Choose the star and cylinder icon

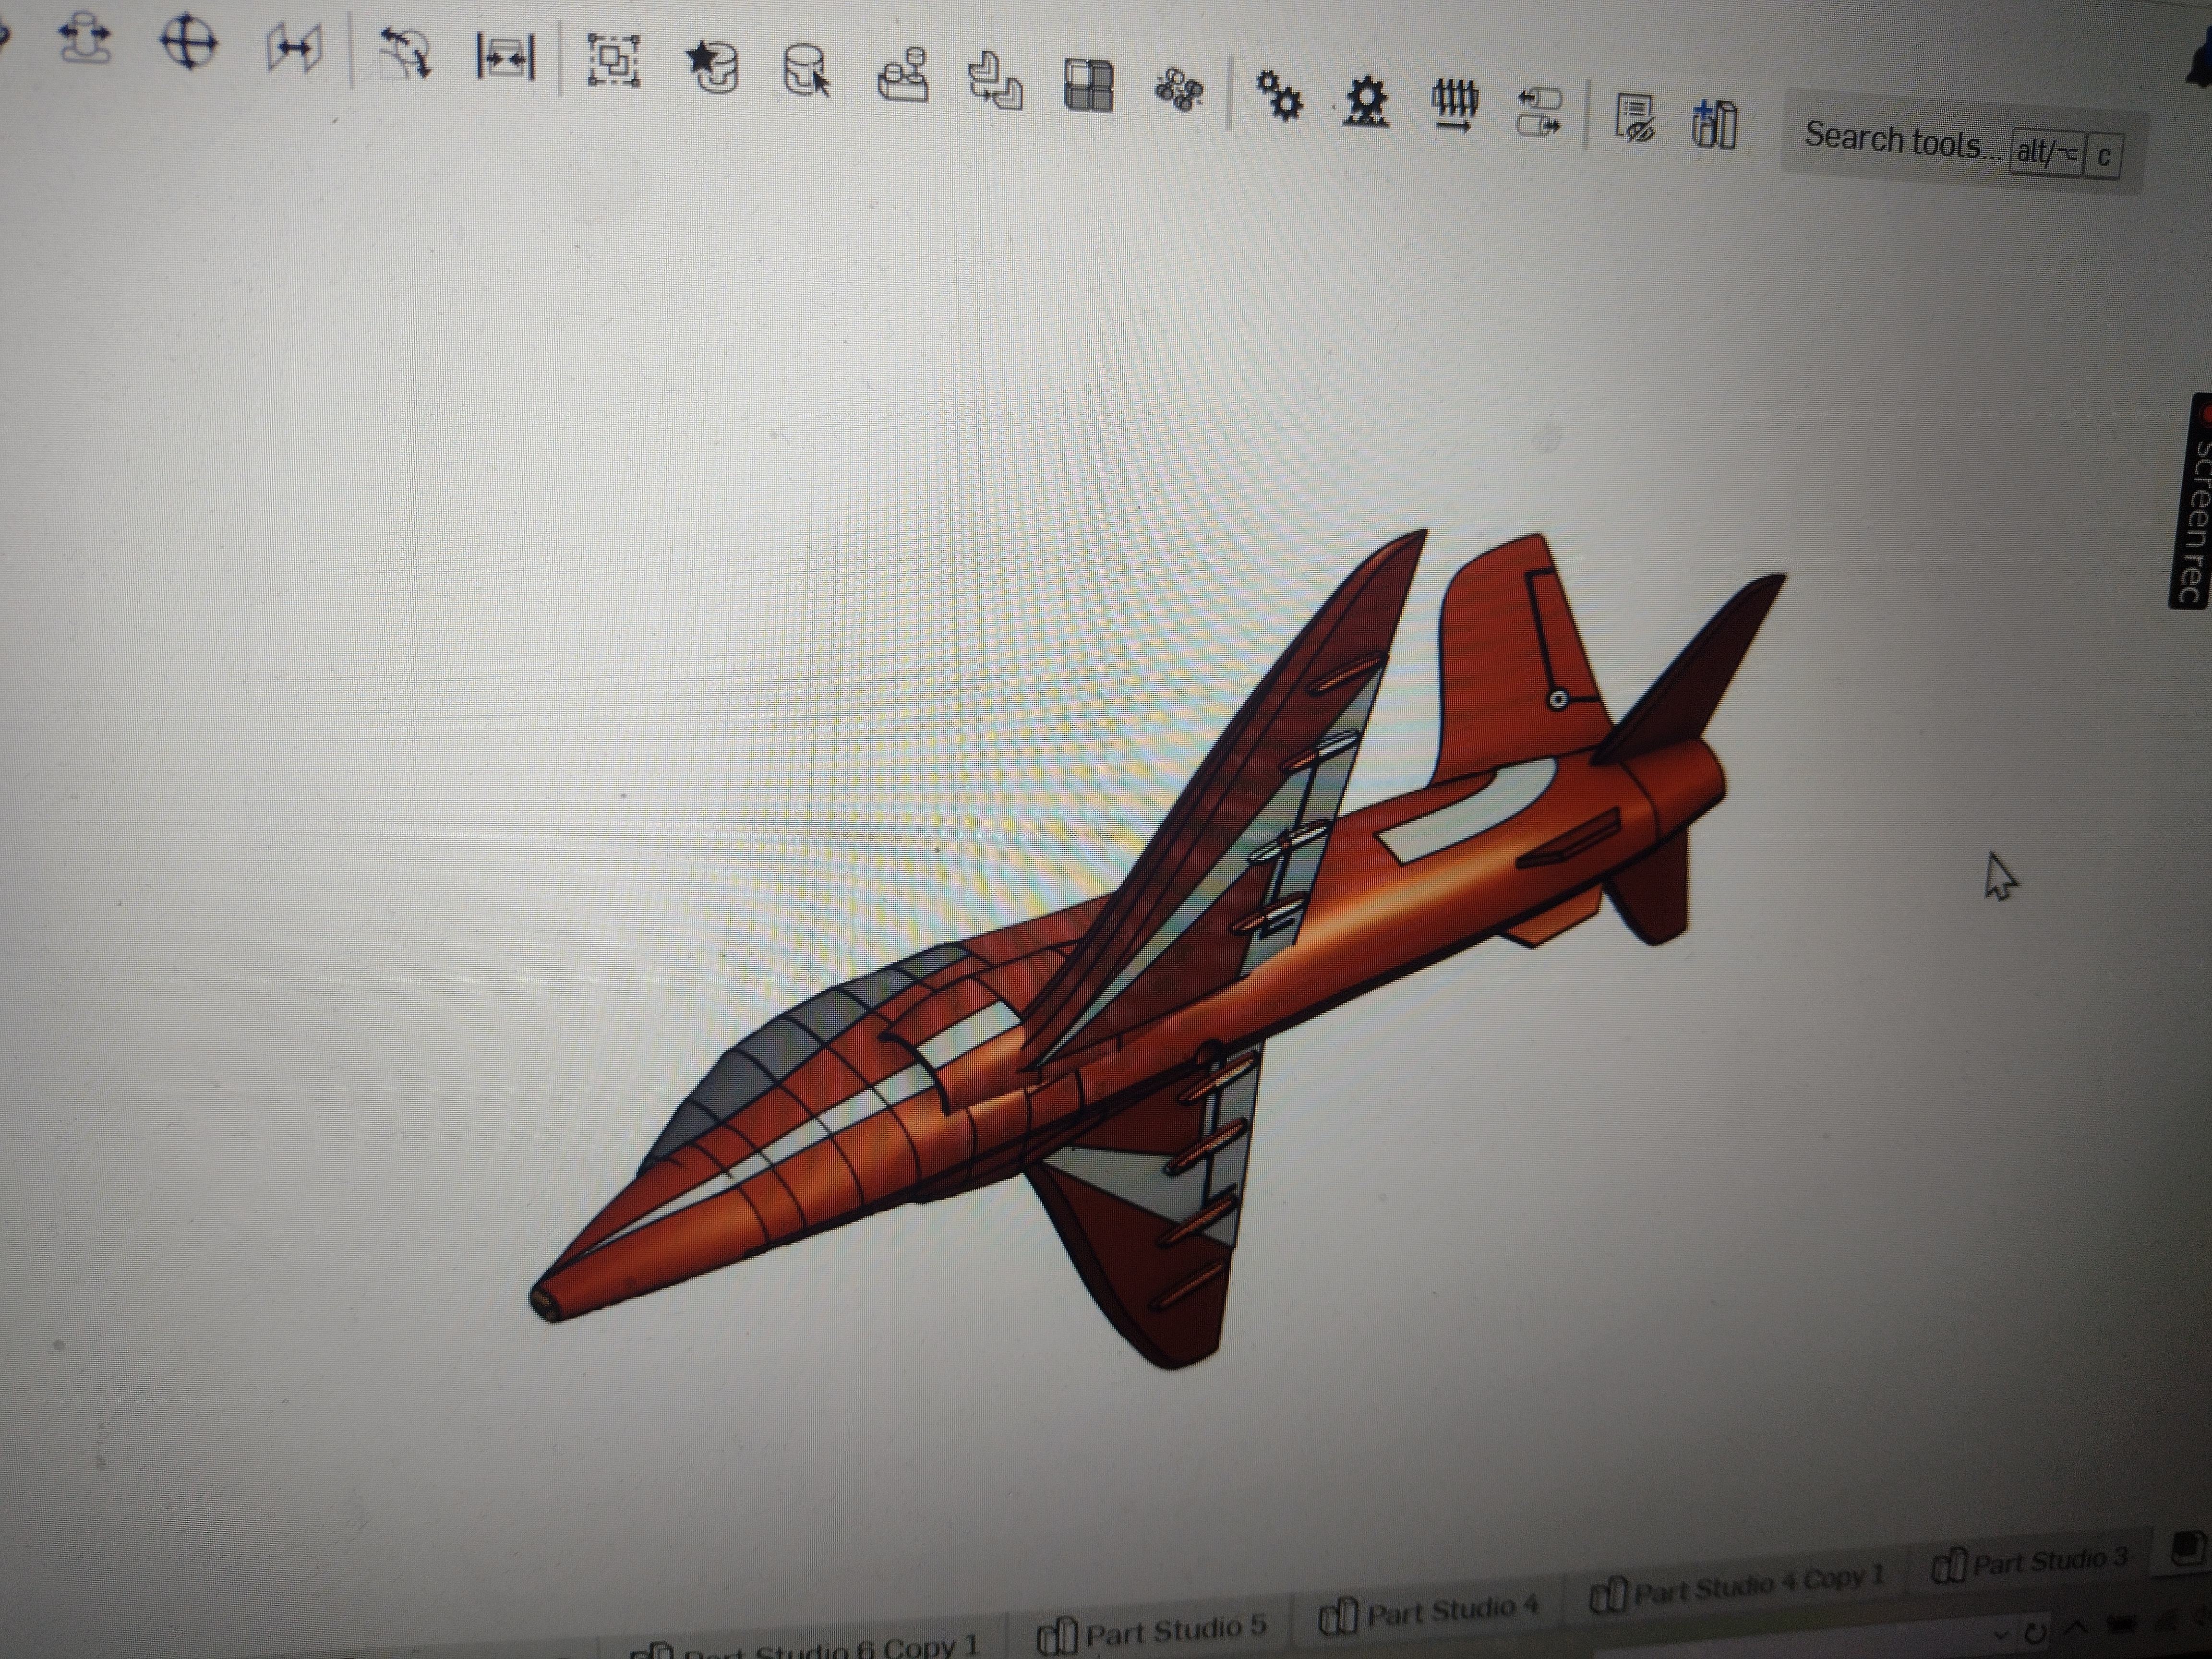712,67
